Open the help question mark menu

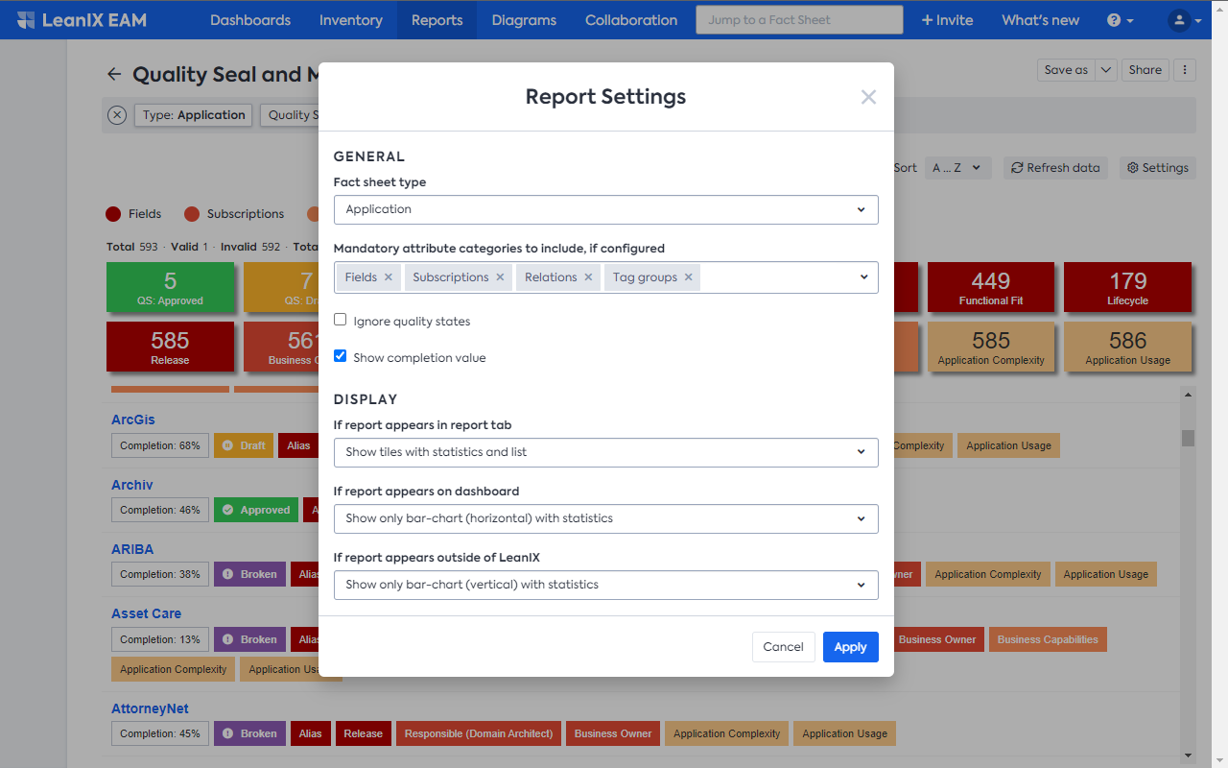pyautogui.click(x=1120, y=20)
